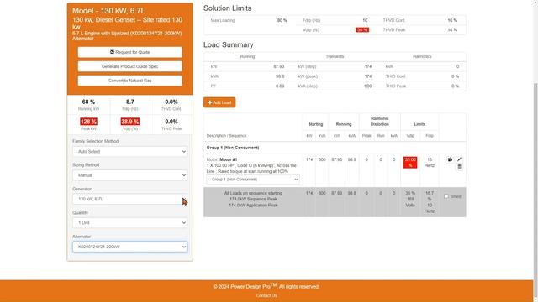Click the Harmonic Distortion column header

[x=379, y=122]
